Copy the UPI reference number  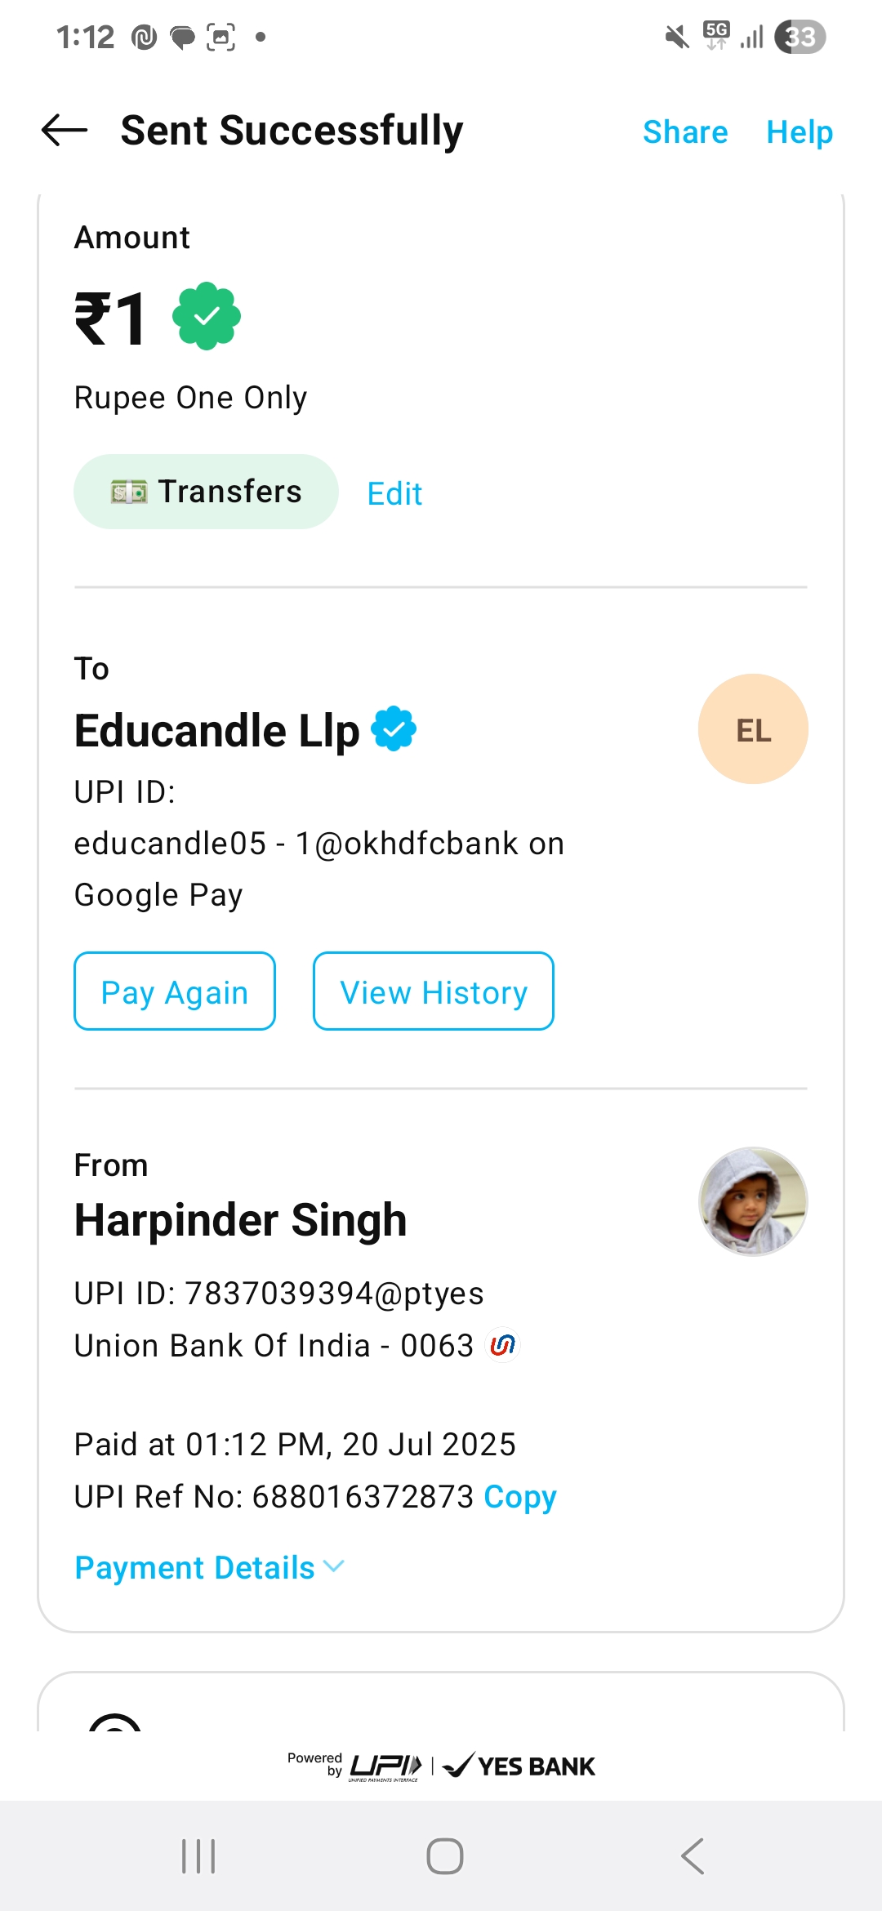520,1496
